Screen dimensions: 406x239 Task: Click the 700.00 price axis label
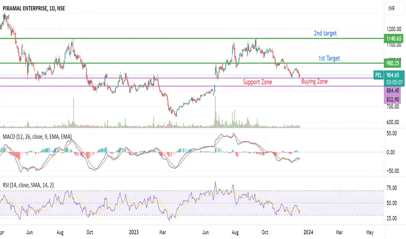pos(393,106)
